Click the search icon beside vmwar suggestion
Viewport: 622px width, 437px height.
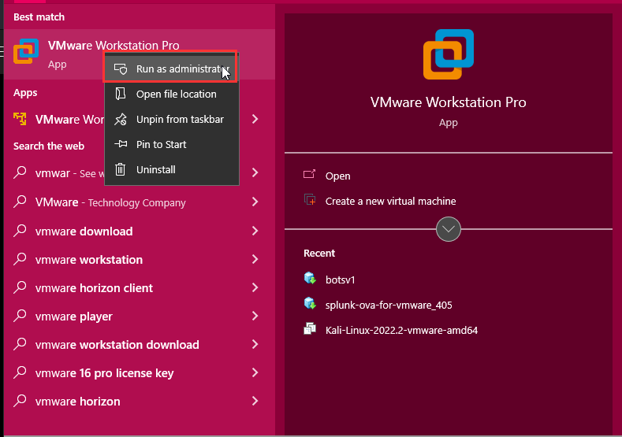click(x=20, y=172)
